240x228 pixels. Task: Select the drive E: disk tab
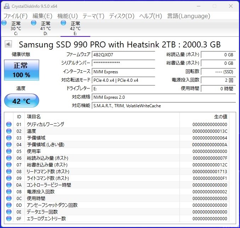[x=75, y=28]
